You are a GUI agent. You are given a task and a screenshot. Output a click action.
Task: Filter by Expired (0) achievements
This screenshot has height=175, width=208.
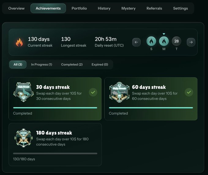pyautogui.click(x=100, y=64)
